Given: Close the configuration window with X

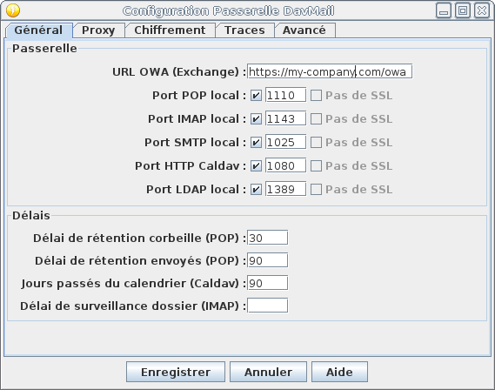Looking at the screenshot, I should point(482,10).
